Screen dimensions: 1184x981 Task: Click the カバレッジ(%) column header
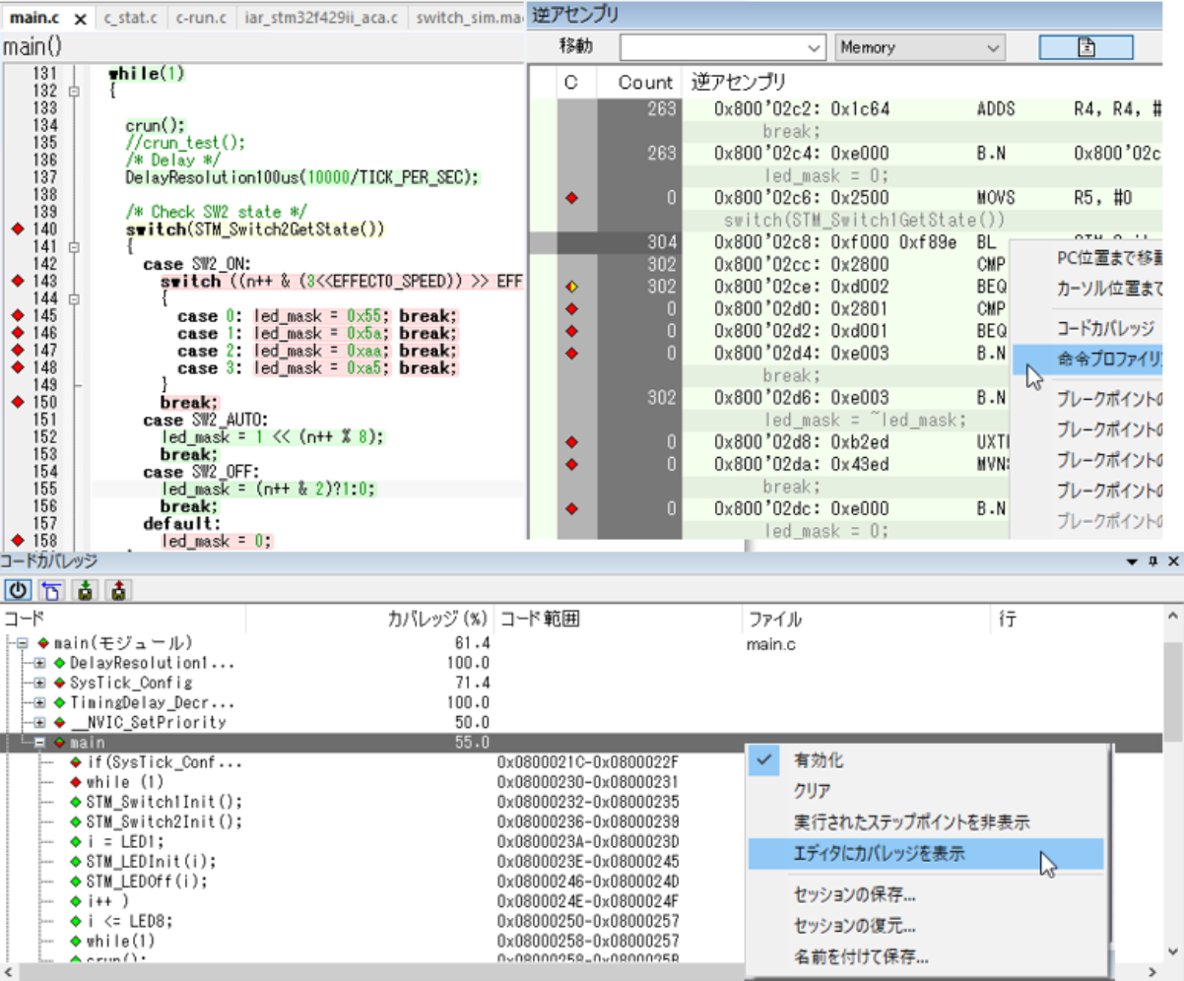[370, 620]
